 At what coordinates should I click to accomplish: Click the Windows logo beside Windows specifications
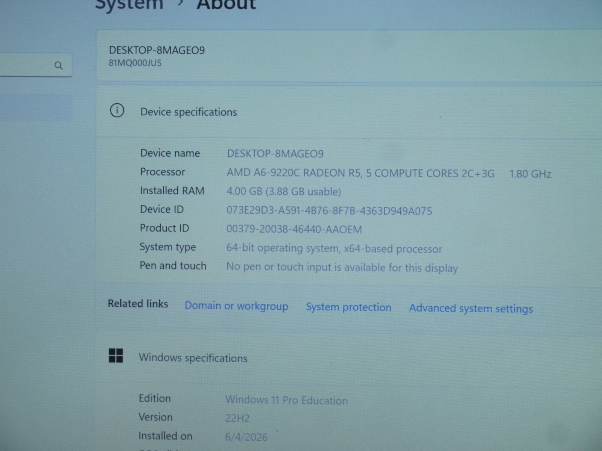click(116, 356)
